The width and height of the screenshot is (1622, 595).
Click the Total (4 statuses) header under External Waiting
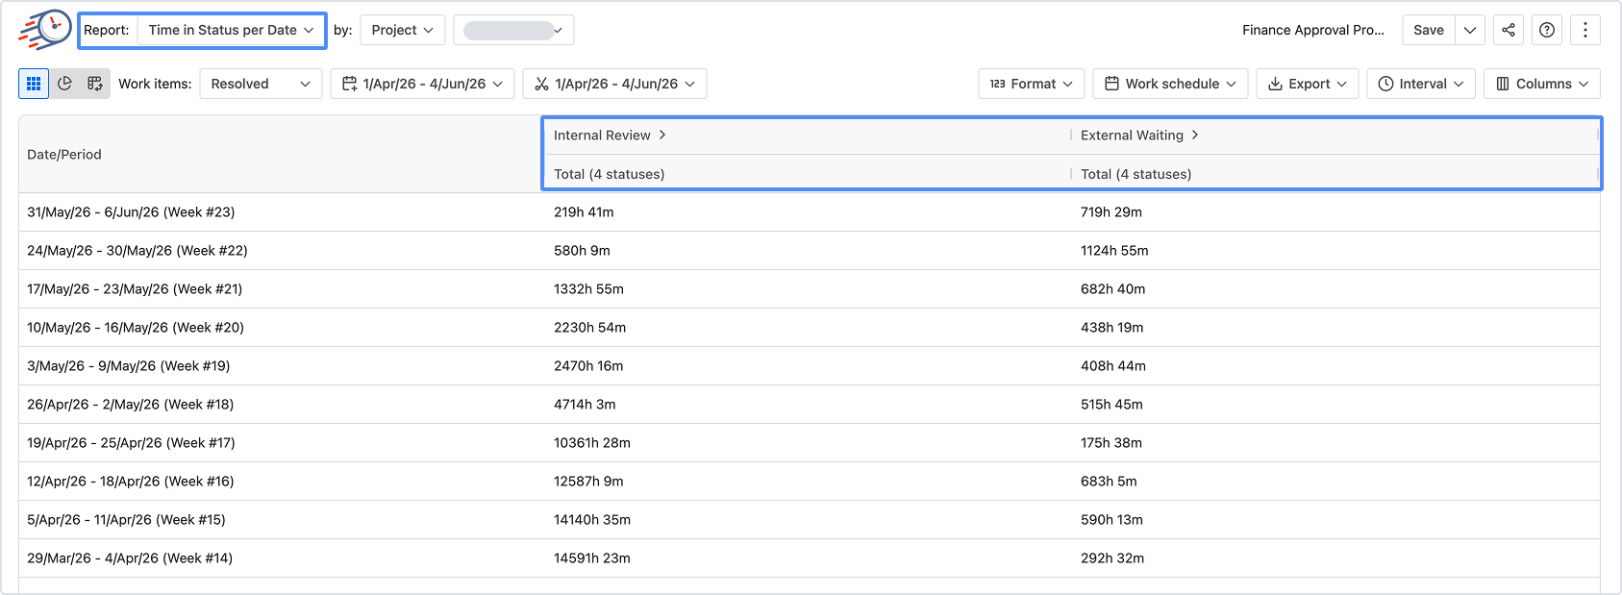pyautogui.click(x=1136, y=174)
